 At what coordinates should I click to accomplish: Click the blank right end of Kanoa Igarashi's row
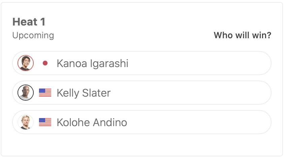pyautogui.click(x=249, y=63)
